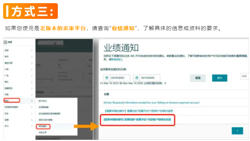250x141 pixels.
Task: Click the calendar icon for the start date
Action: [x=107, y=78]
